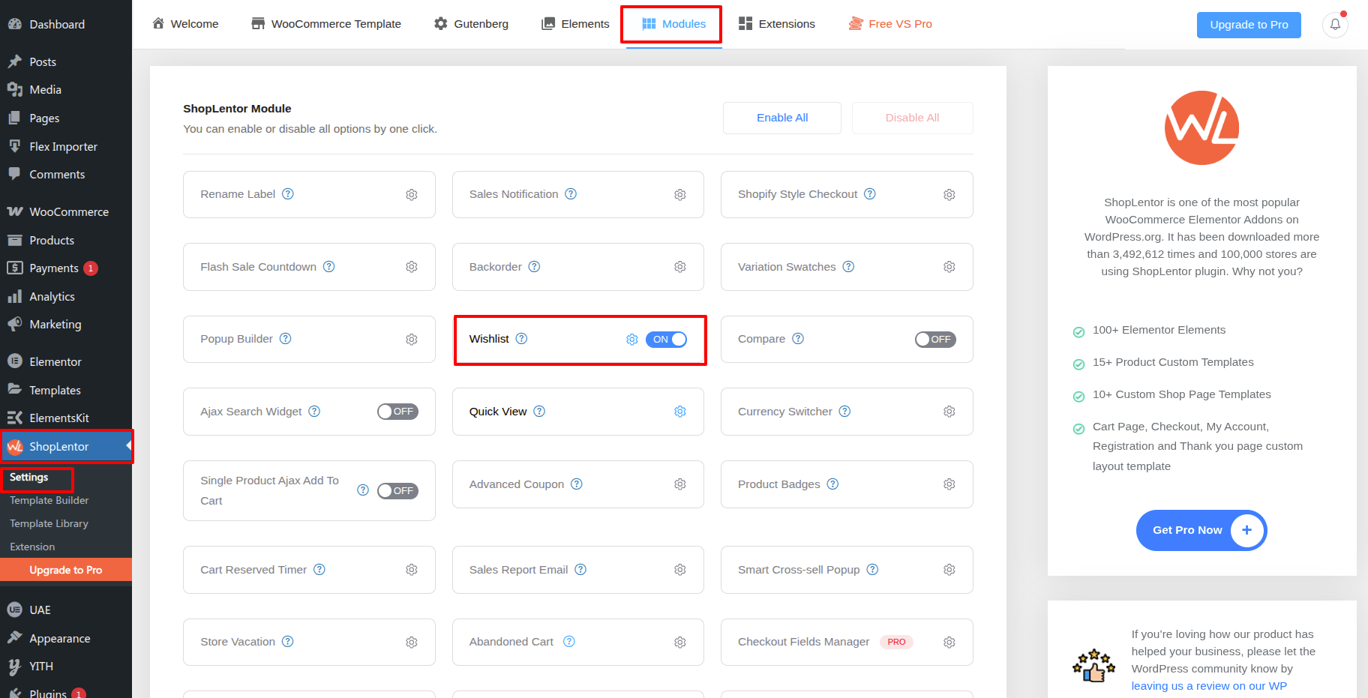Open Elementor in the sidebar

[66, 362]
